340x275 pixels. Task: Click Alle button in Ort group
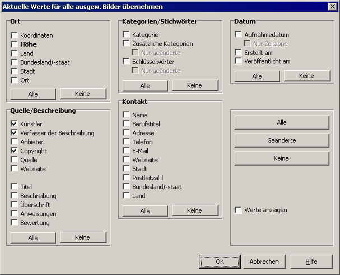(33, 94)
